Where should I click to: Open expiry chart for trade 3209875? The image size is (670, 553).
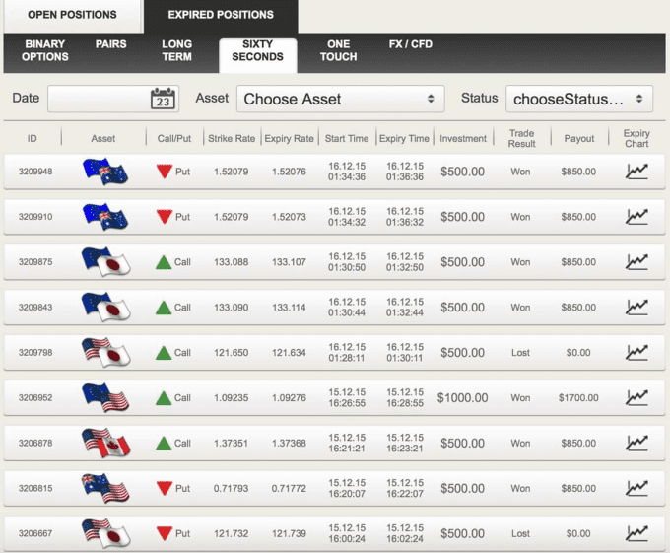click(636, 262)
